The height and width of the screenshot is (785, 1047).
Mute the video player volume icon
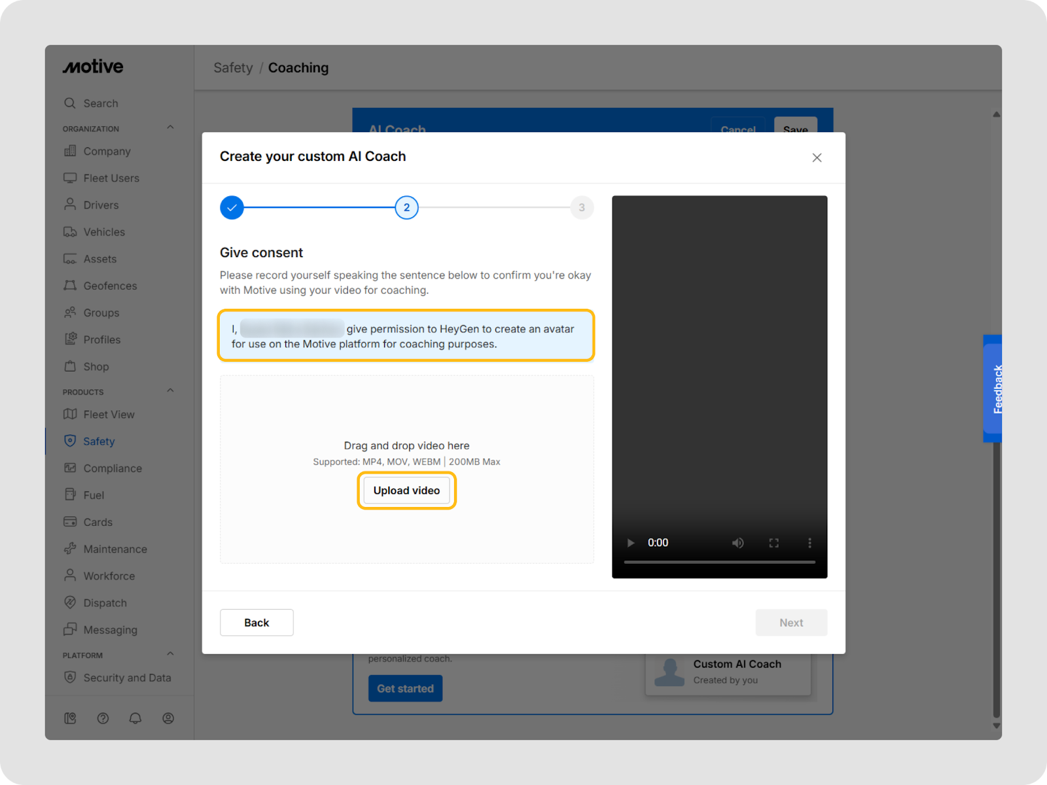(x=737, y=543)
